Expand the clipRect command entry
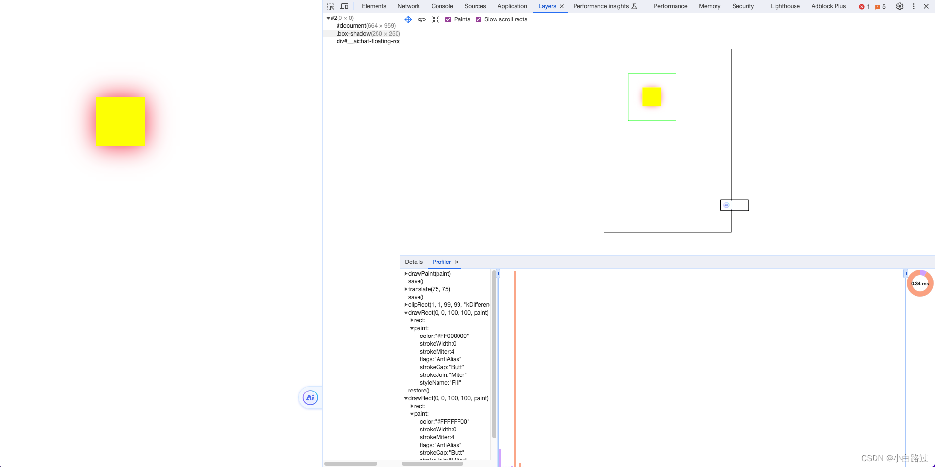The width and height of the screenshot is (935, 467). pyautogui.click(x=406, y=305)
